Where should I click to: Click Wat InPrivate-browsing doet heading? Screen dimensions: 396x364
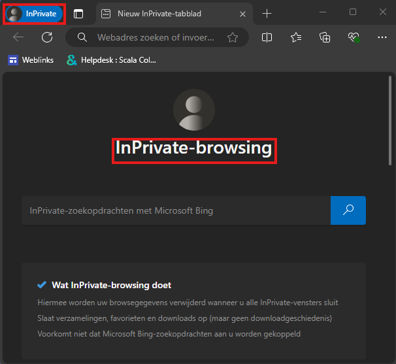[111, 285]
